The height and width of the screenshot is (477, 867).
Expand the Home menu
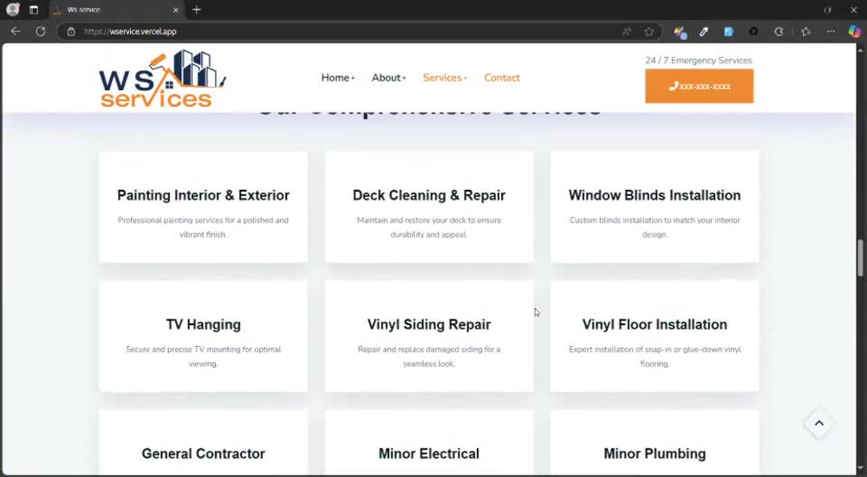(x=338, y=78)
